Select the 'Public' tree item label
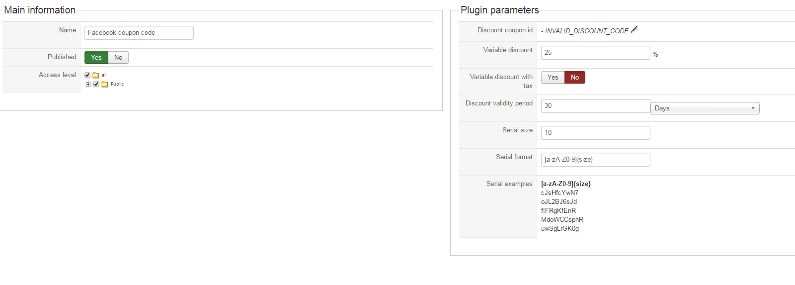Image resolution: width=795 pixels, height=285 pixels. 117,84
